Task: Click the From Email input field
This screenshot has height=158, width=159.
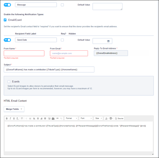Action: [69, 53]
